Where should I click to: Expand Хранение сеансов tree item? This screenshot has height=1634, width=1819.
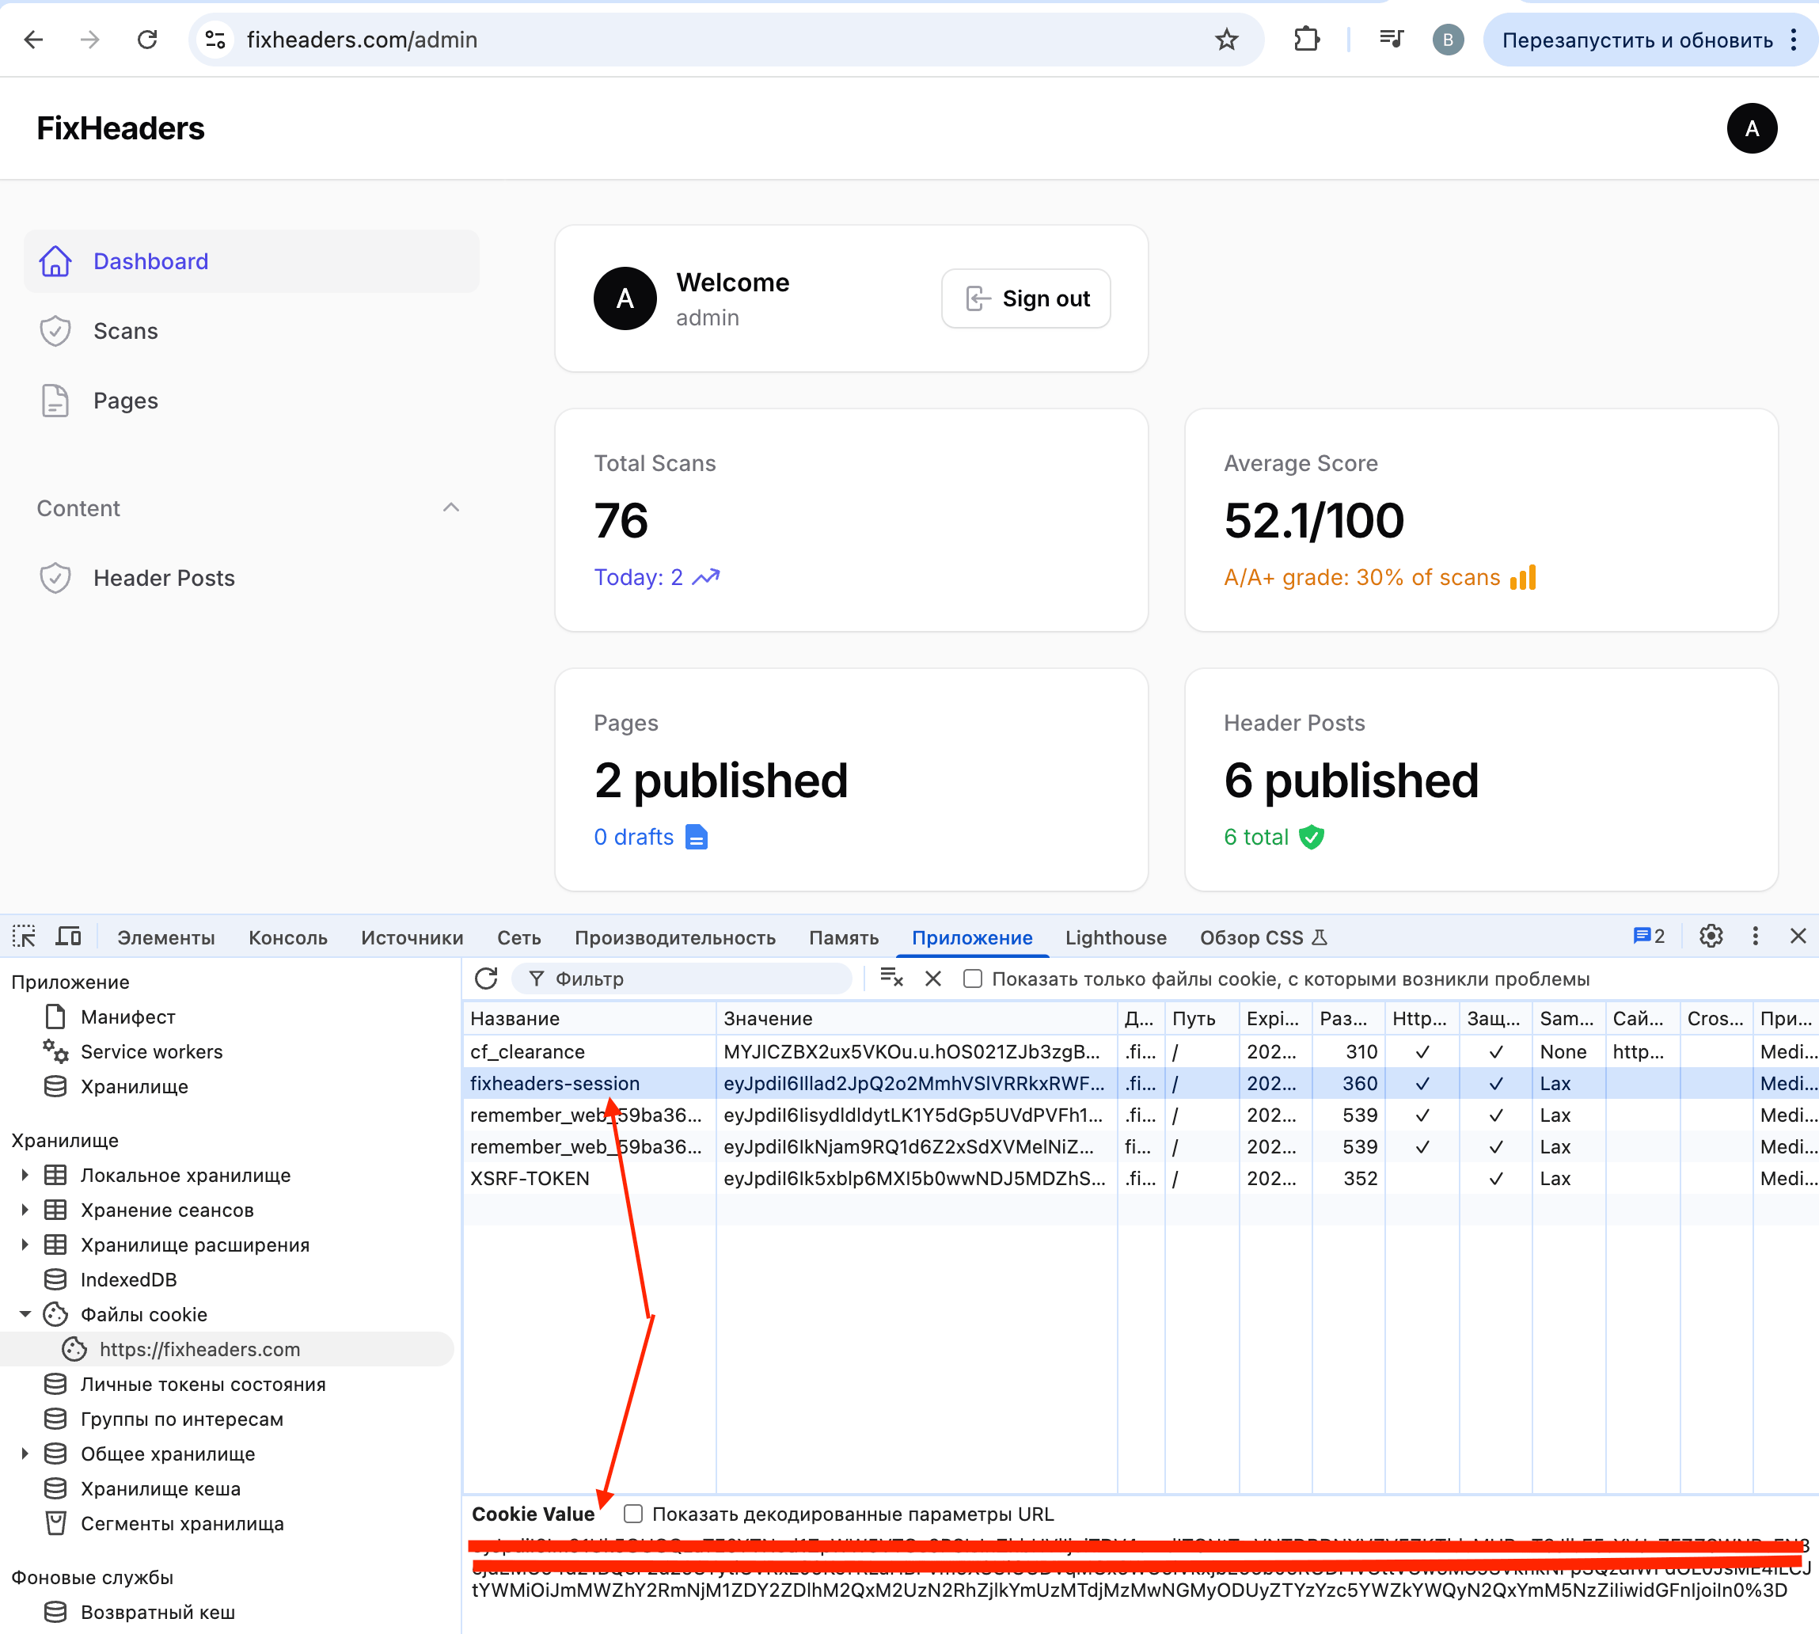point(23,1210)
